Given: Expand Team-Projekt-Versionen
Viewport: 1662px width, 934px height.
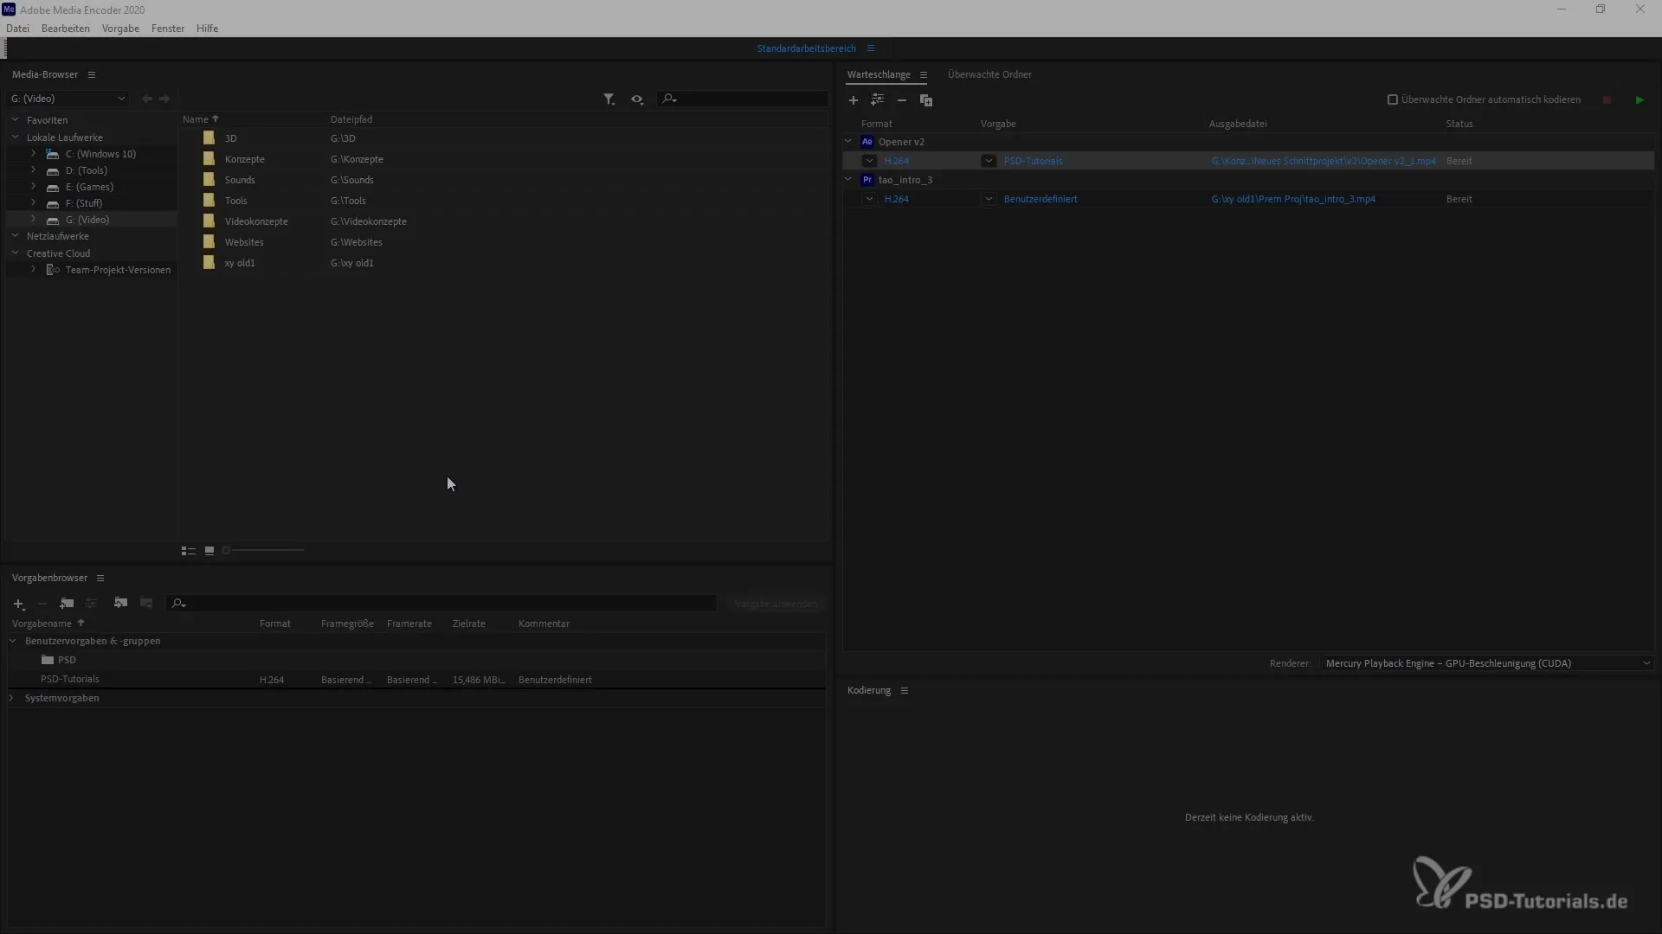Looking at the screenshot, I should tap(34, 270).
